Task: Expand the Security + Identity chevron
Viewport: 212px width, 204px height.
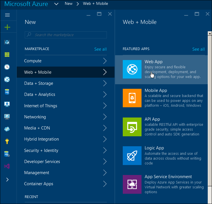Action: (x=105, y=151)
